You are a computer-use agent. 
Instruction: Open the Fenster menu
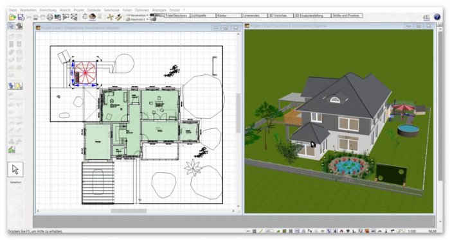pyautogui.click(x=174, y=10)
